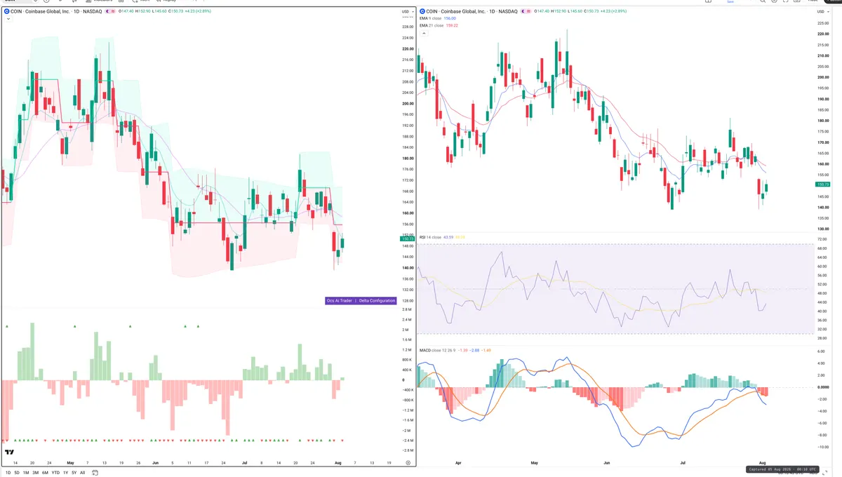Click the COIN logo in the right chart

pos(422,11)
